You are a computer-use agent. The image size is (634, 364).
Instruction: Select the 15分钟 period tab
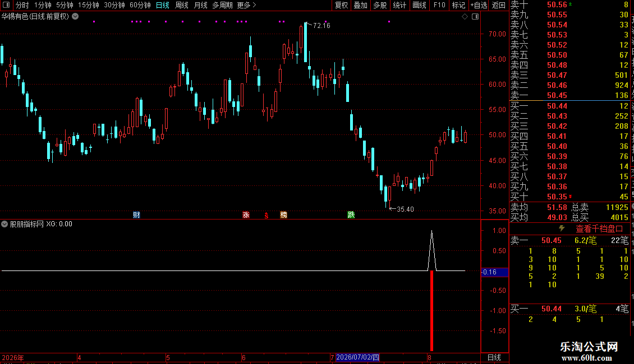click(x=88, y=5)
